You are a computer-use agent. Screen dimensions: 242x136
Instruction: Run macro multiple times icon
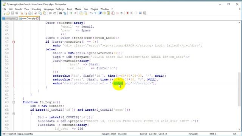(140, 13)
